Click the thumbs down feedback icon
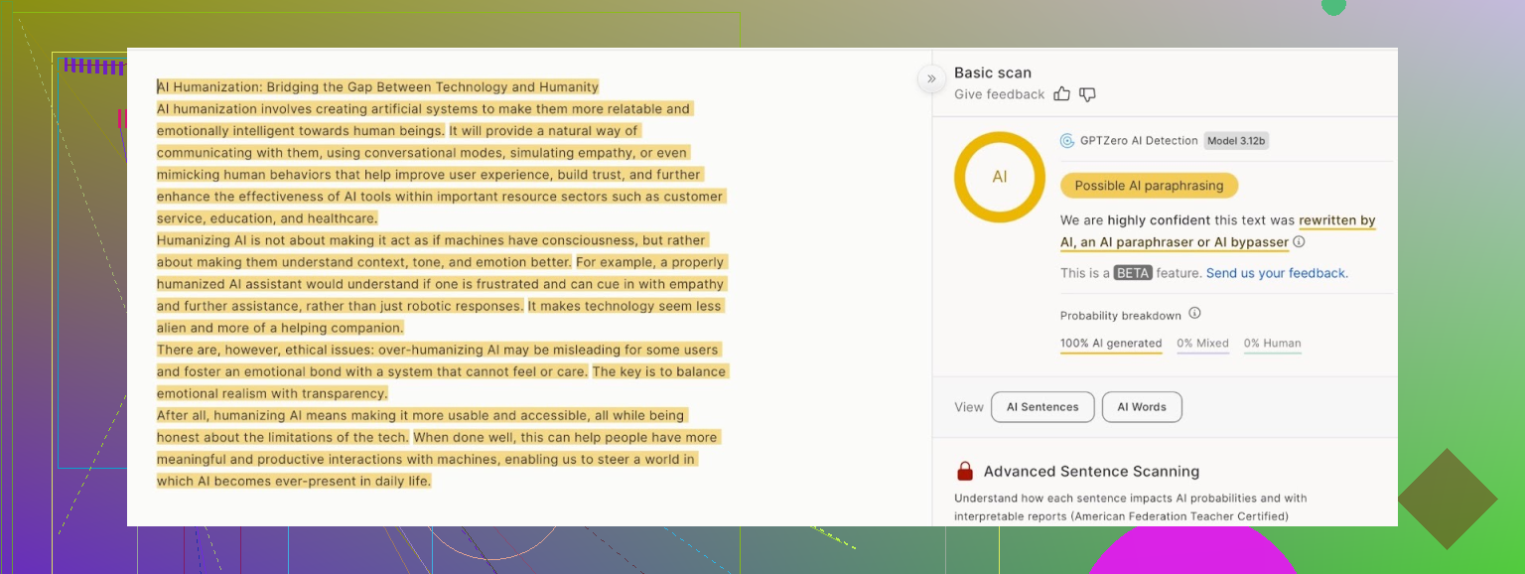This screenshot has width=1525, height=574. [x=1087, y=94]
